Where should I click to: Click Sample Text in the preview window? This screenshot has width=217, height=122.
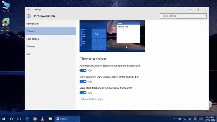[123, 27]
